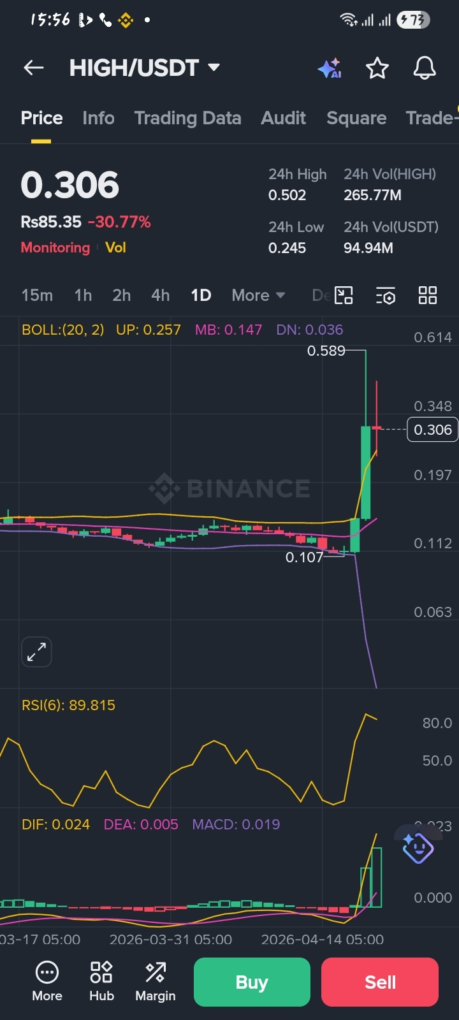Select the 15m timeframe
This screenshot has width=459, height=1020.
[37, 295]
